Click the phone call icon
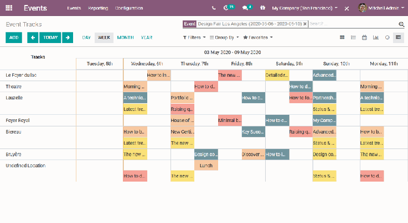 214,8
